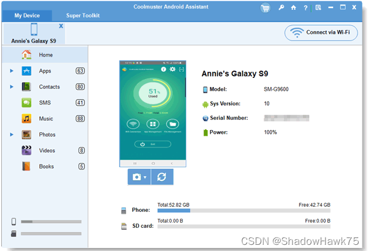Click Total:52.82 GB text

[173, 205]
